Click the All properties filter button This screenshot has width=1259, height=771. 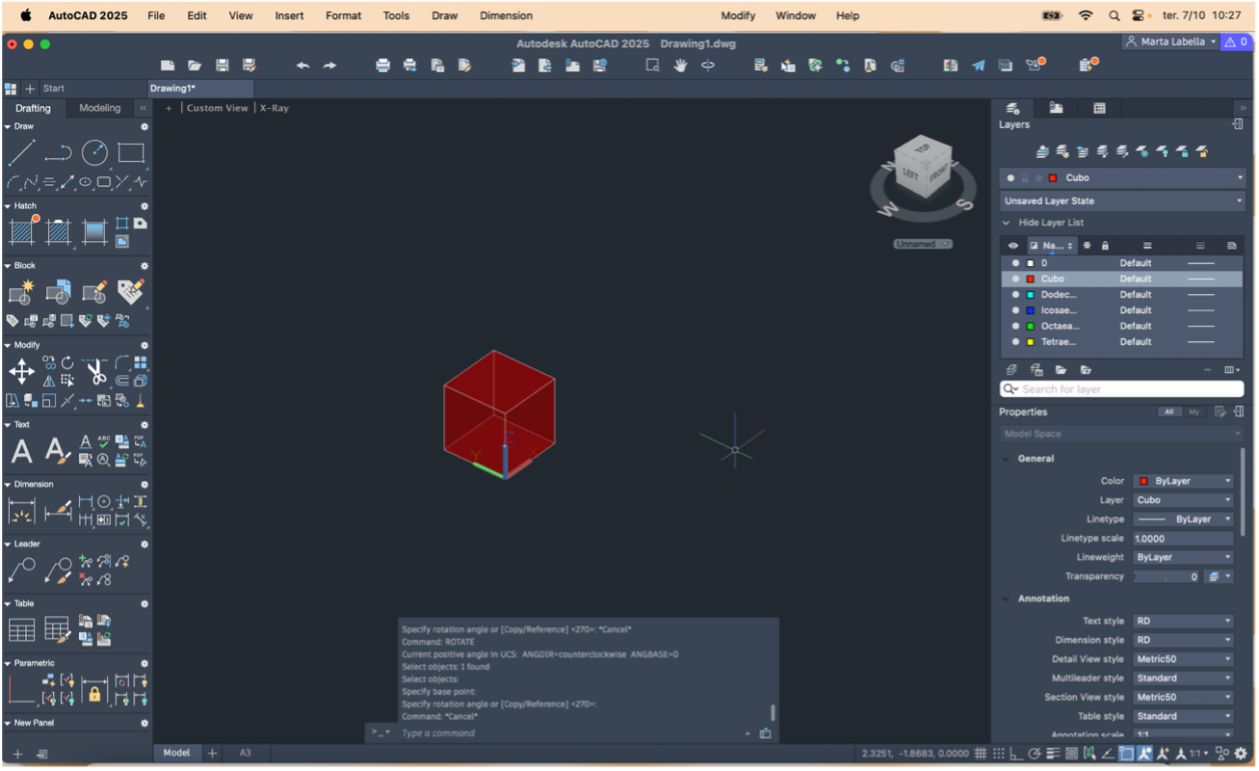(x=1169, y=412)
